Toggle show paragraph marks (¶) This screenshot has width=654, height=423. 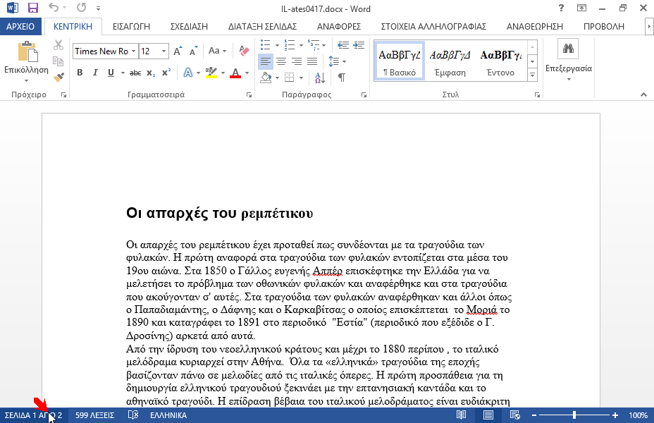point(342,77)
